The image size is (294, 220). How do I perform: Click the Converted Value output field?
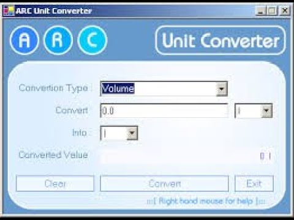pos(186,156)
